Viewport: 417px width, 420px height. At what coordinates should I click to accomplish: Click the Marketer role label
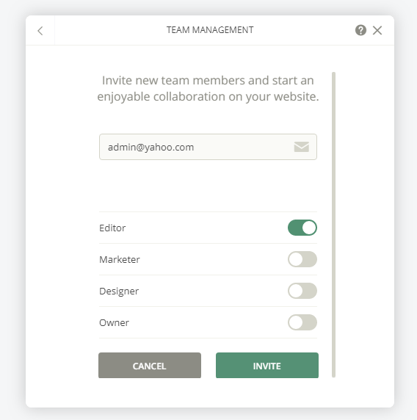coord(120,259)
